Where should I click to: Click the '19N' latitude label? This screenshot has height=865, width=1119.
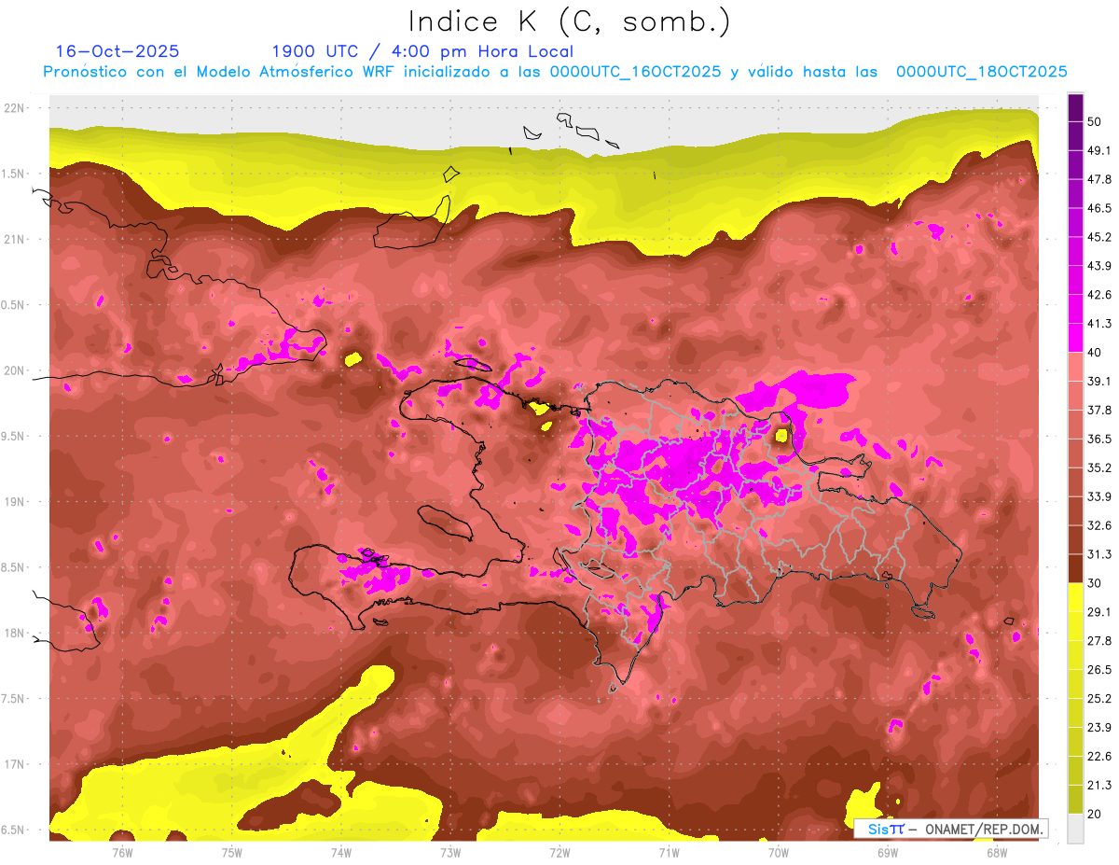coord(16,502)
